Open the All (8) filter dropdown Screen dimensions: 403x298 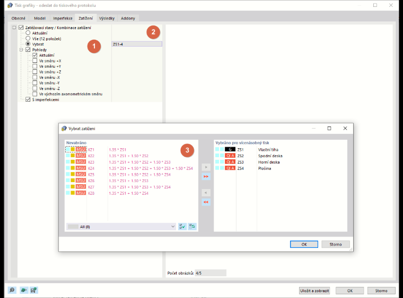point(121,227)
